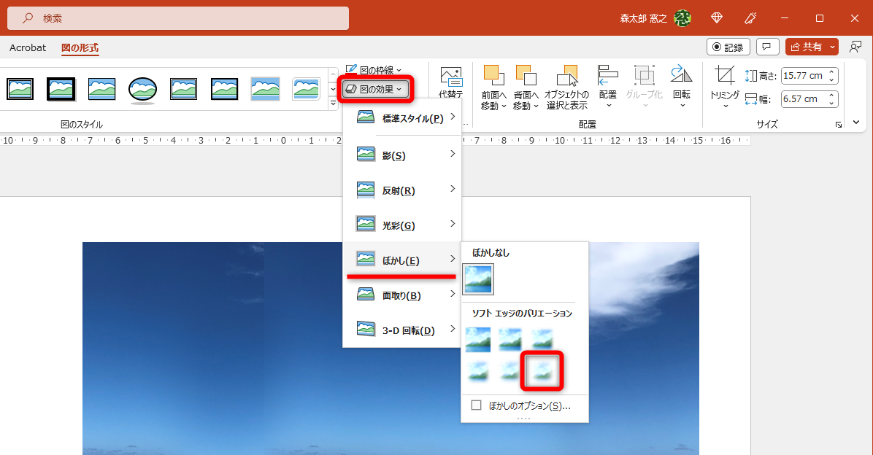Image resolution: width=873 pixels, height=455 pixels.
Task: Select third picture style thumbnail in gallery
Action: click(102, 89)
